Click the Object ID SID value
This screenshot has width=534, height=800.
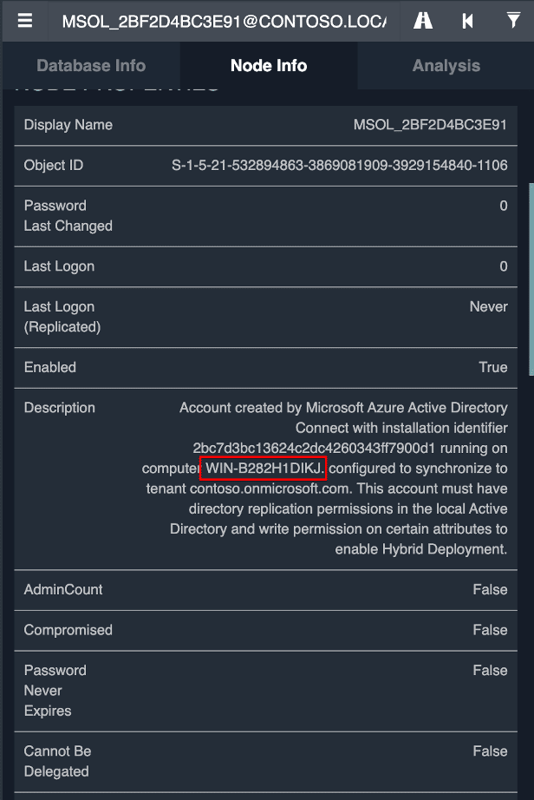pyautogui.click(x=340, y=166)
